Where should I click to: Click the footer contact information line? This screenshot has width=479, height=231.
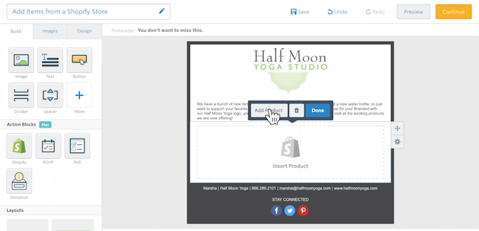point(290,189)
